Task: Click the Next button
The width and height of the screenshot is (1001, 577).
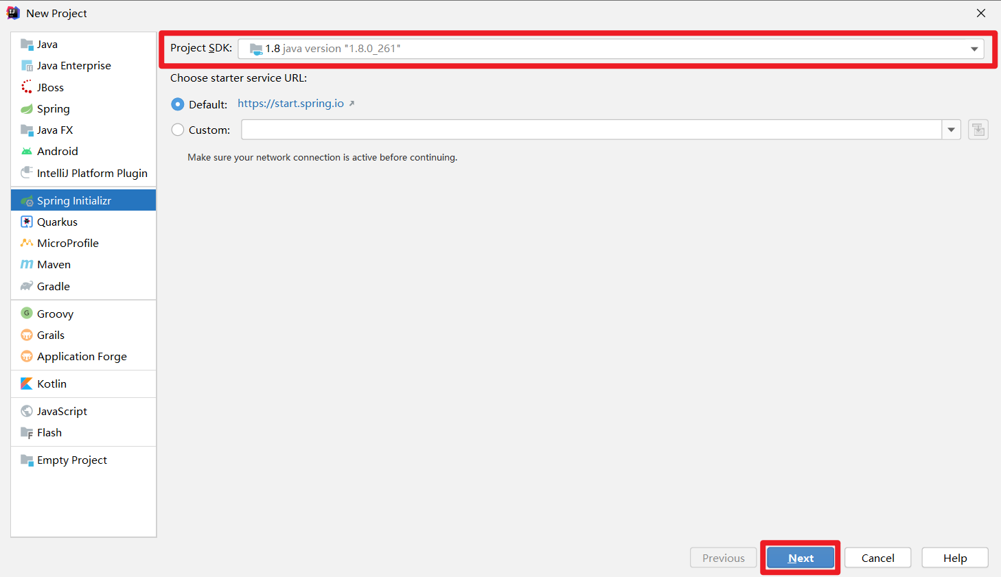Action: click(801, 558)
